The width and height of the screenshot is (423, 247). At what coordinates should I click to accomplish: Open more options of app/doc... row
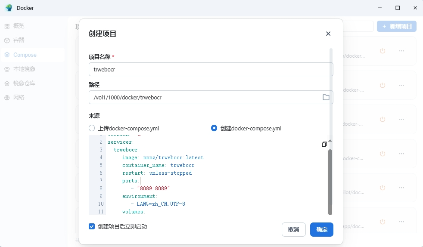click(x=401, y=222)
